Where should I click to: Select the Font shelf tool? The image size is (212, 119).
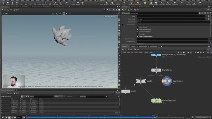point(61,3)
